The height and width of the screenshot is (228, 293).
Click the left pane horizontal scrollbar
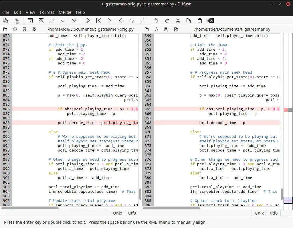pos(30,208)
